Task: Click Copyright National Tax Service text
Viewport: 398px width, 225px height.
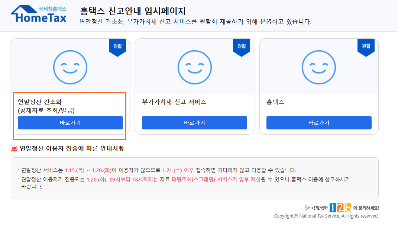Action: 326,216
